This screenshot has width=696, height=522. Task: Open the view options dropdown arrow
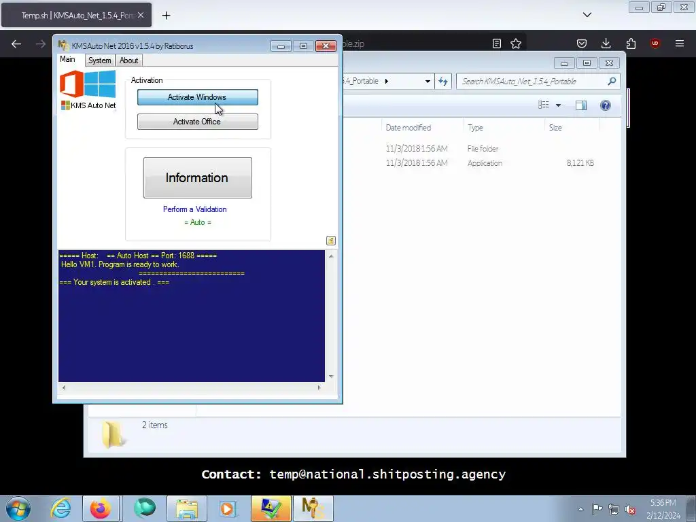pyautogui.click(x=559, y=105)
